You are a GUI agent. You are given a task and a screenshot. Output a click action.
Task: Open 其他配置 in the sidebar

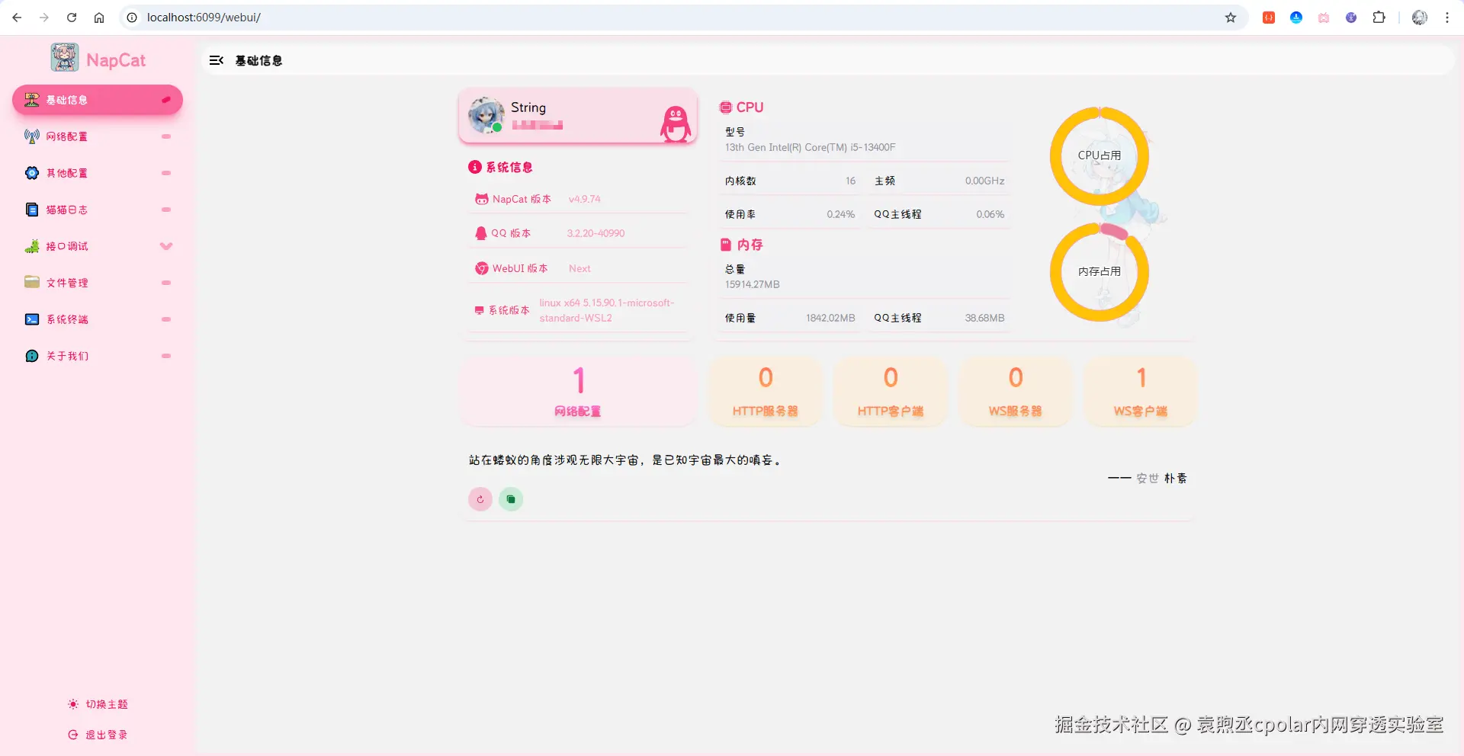point(98,173)
